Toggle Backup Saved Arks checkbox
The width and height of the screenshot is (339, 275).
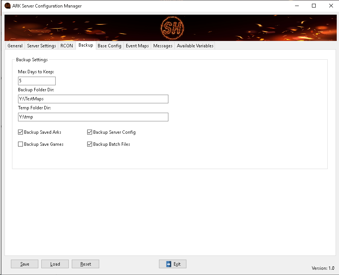21,132
